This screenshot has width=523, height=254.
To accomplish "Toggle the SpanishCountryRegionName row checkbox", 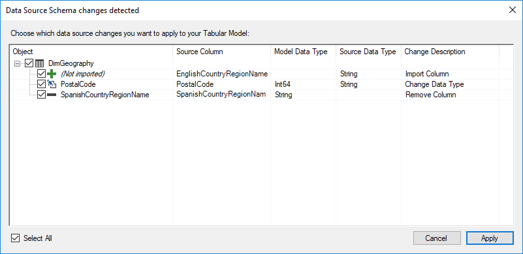I will tap(41, 95).
